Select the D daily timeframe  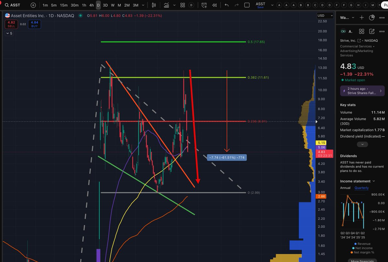(98, 5)
